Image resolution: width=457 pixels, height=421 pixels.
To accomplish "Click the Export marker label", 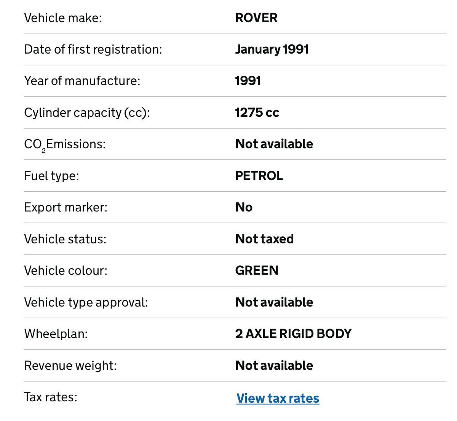I will pos(66,207).
